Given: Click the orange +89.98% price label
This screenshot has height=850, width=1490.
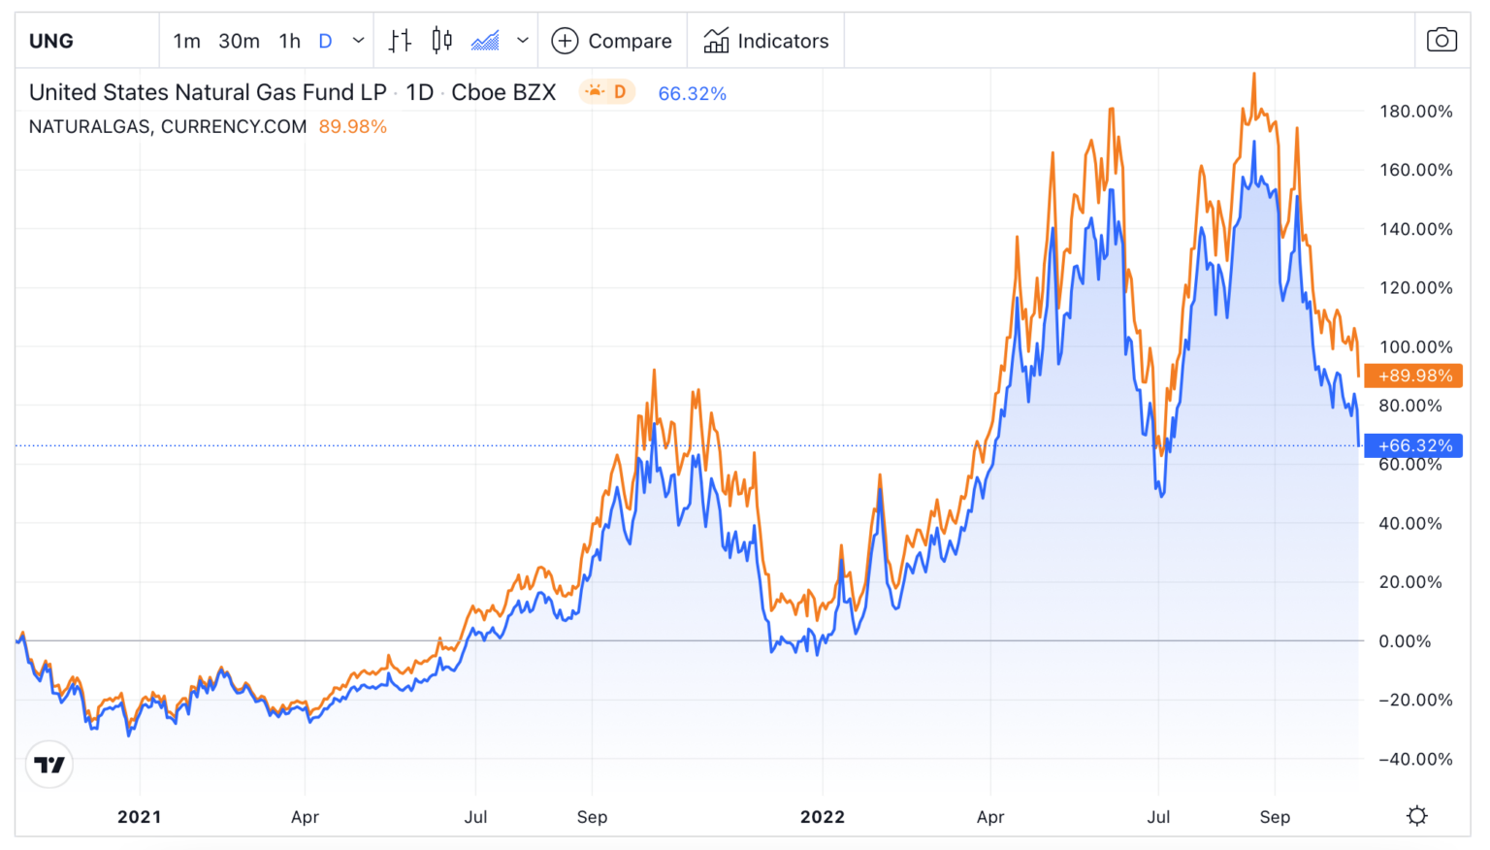Looking at the screenshot, I should (1412, 376).
